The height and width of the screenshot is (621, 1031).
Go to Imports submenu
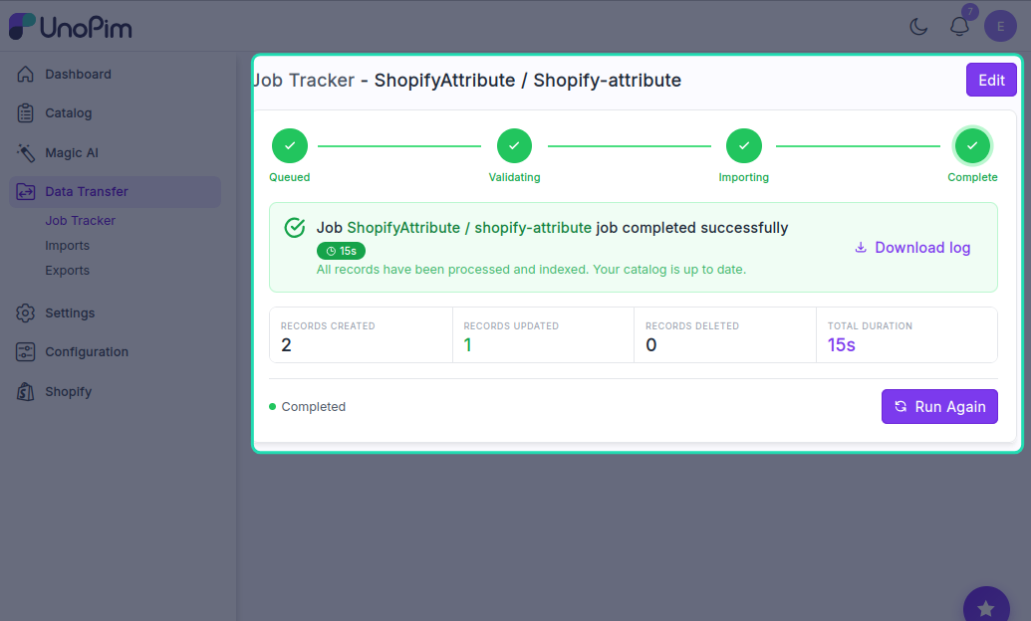(67, 246)
